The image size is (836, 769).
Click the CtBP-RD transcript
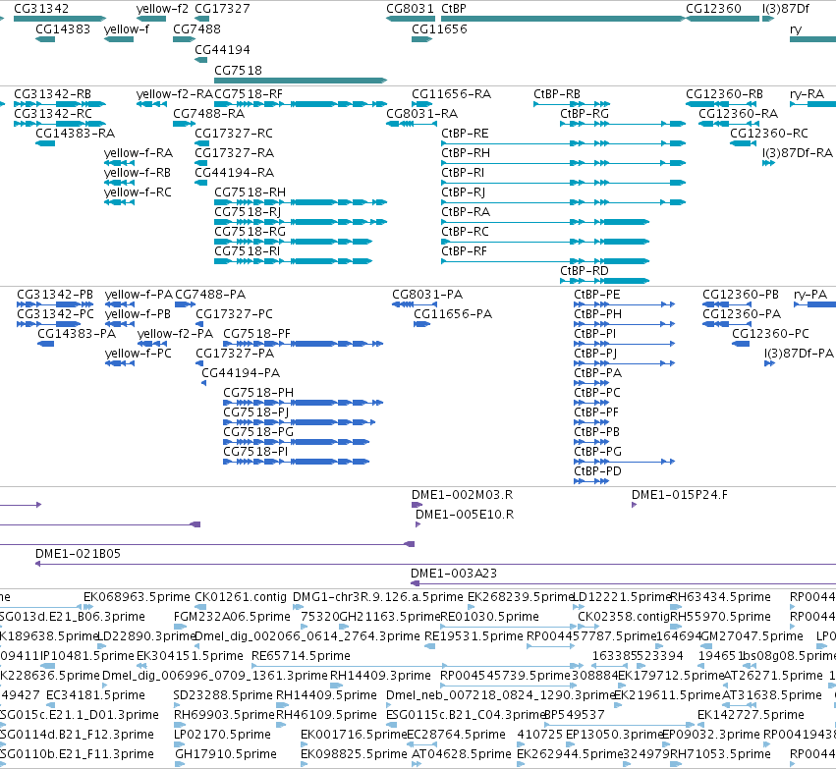604,281
